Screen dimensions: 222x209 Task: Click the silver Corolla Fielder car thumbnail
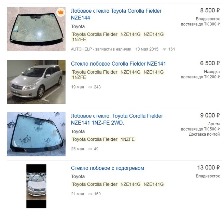[x=36, y=82]
